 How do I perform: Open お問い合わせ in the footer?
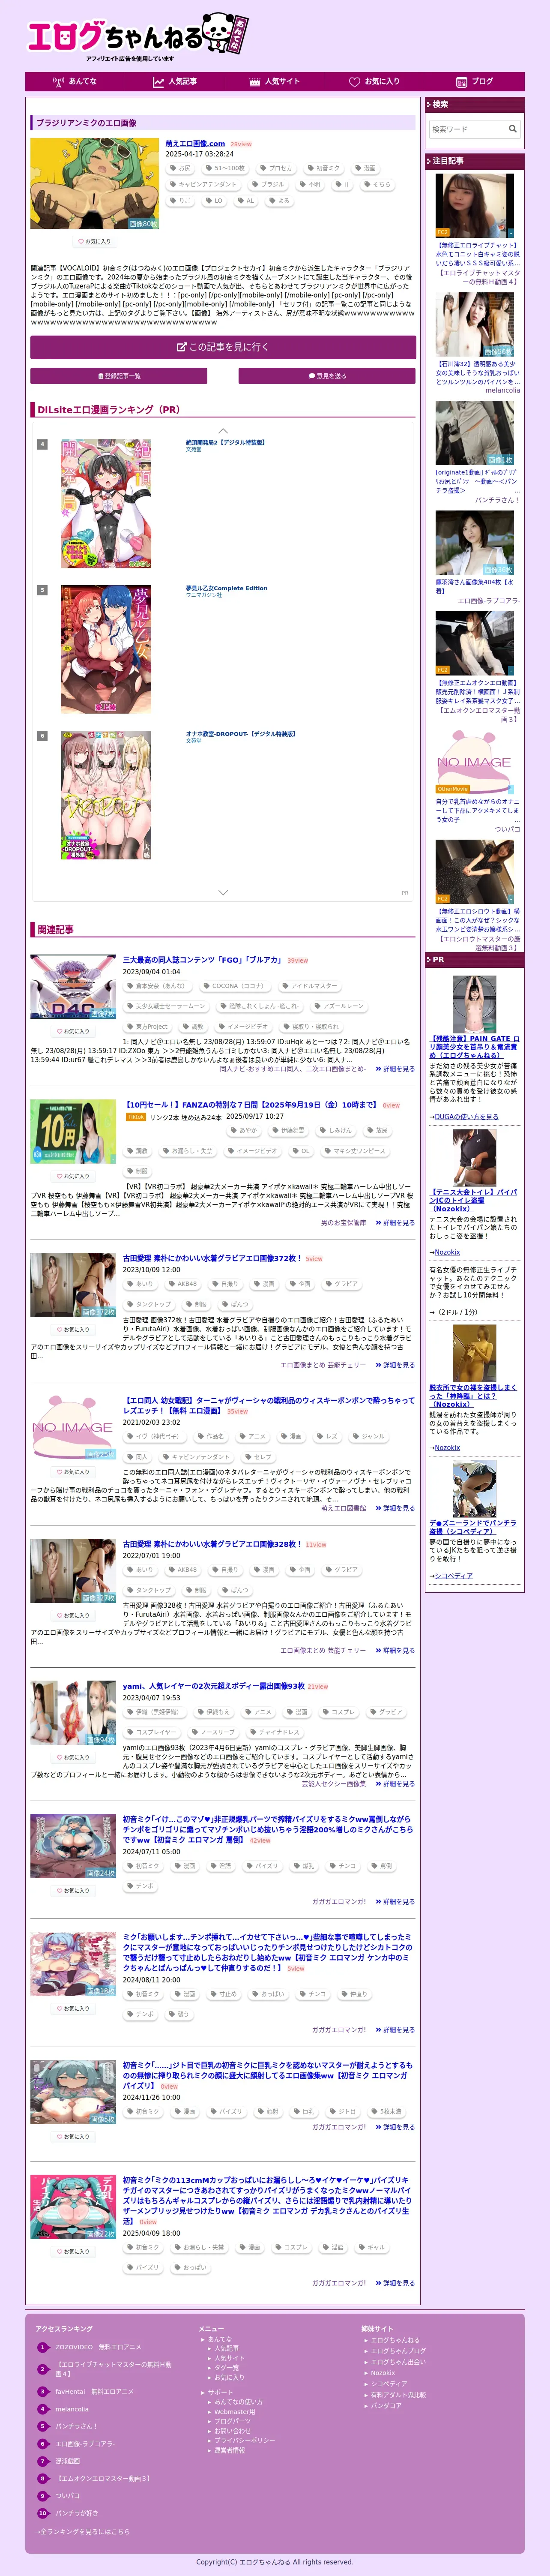coord(232,2431)
